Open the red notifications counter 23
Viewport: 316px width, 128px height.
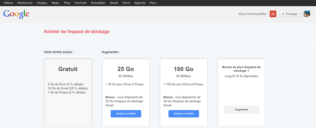point(273,14)
